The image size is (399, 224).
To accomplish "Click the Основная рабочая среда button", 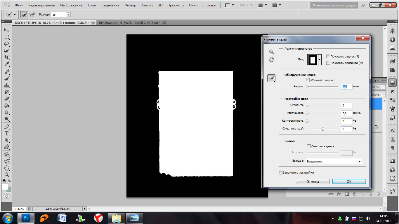I will coord(334,5).
